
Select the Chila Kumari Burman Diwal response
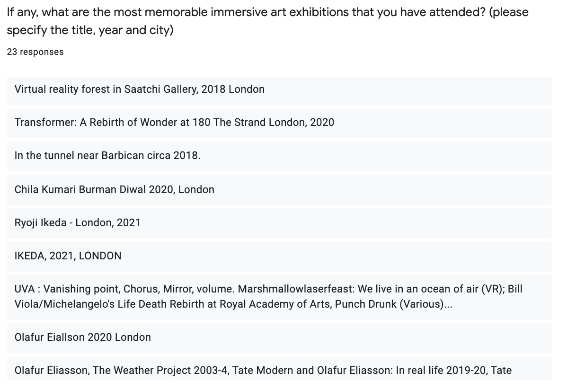click(x=115, y=190)
